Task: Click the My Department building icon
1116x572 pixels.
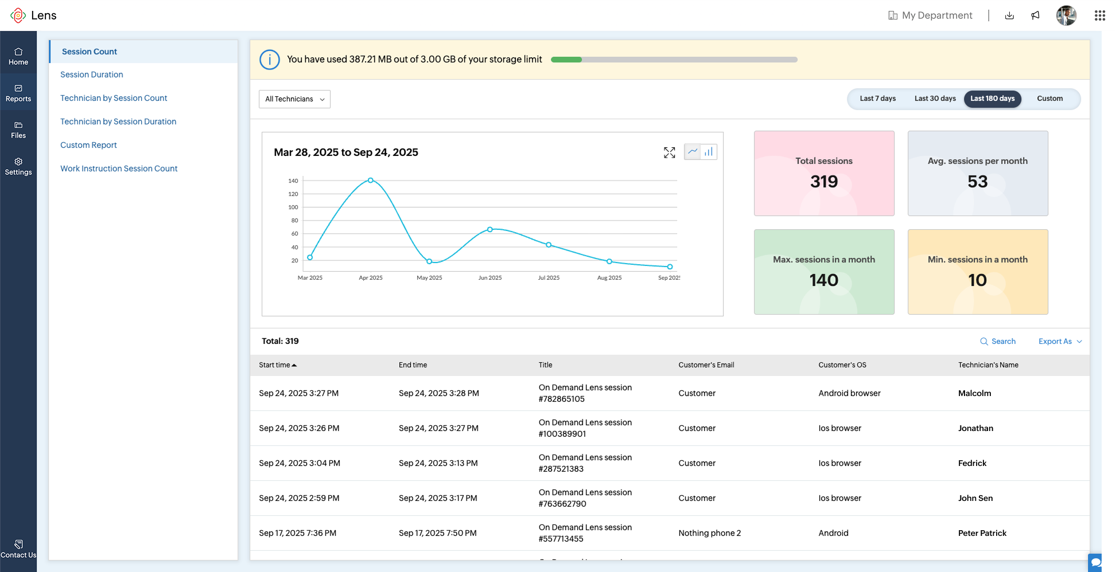Action: [x=893, y=15]
